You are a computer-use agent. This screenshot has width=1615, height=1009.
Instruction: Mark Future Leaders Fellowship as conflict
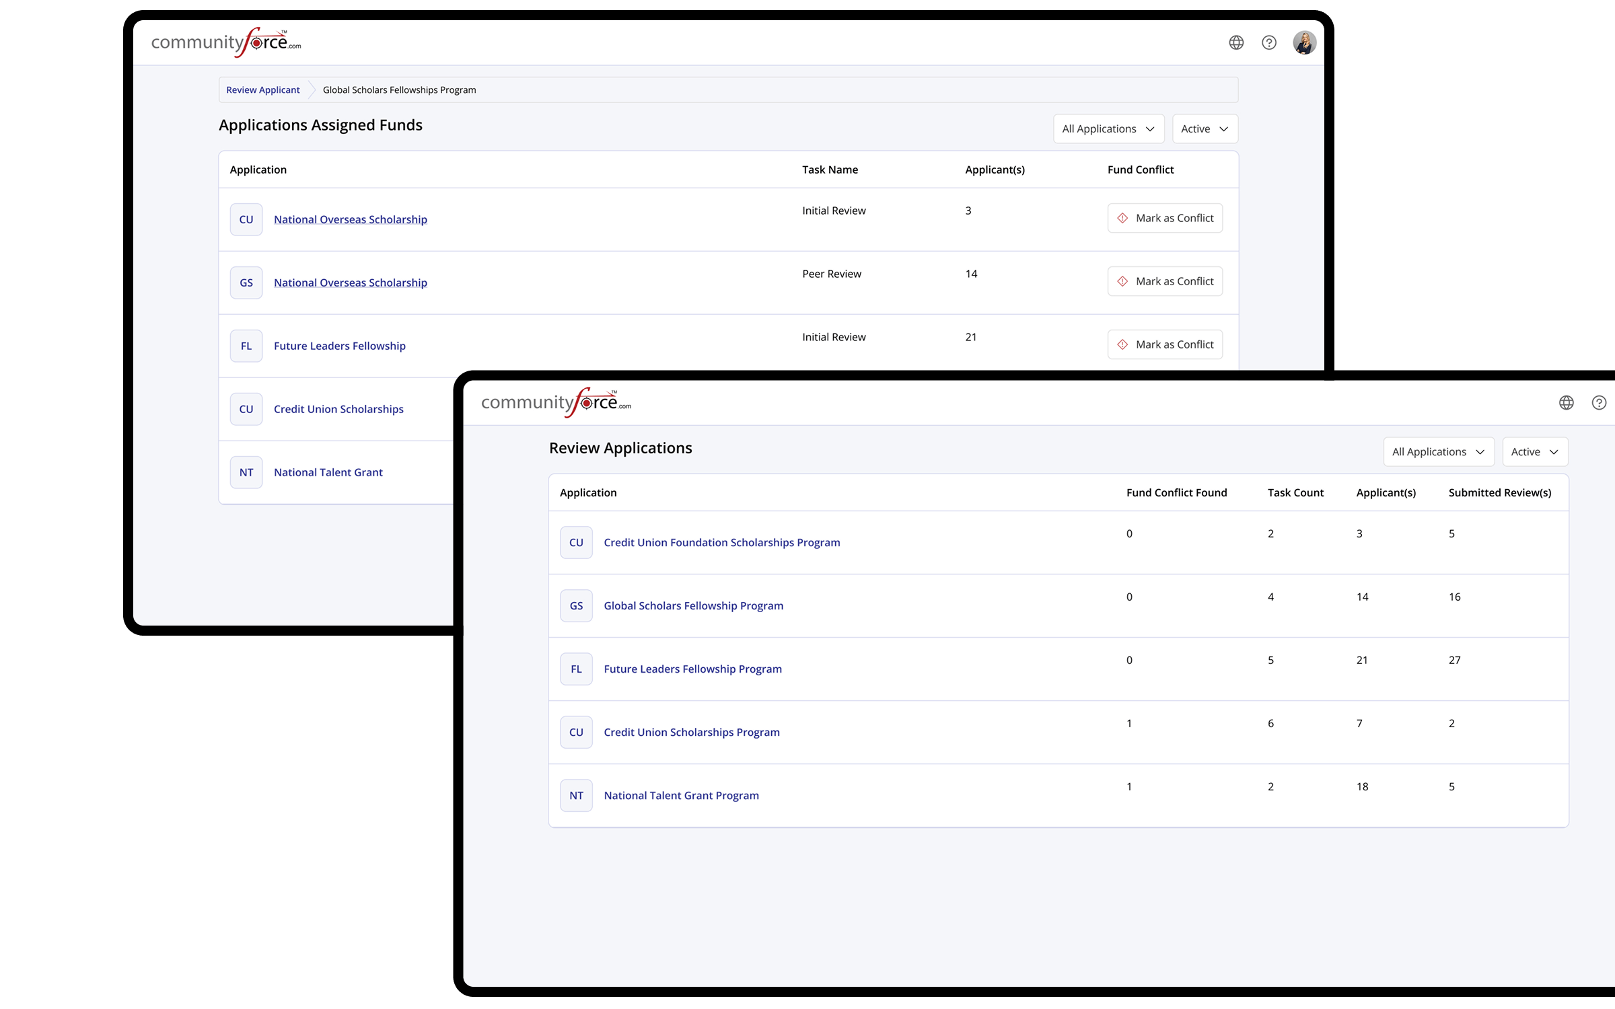(x=1165, y=344)
